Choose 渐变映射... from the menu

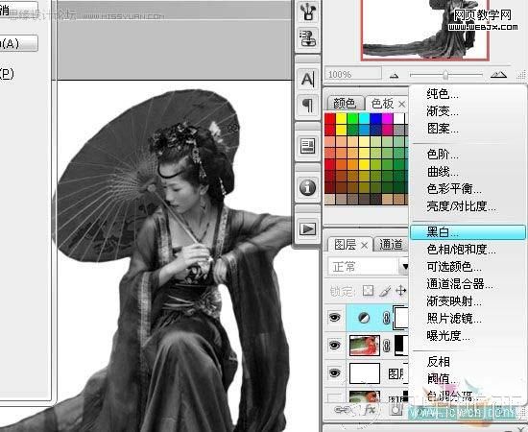coord(454,301)
